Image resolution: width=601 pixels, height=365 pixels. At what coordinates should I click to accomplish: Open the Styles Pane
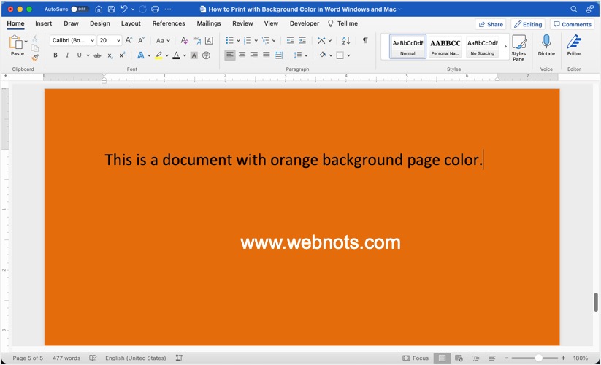tap(518, 47)
